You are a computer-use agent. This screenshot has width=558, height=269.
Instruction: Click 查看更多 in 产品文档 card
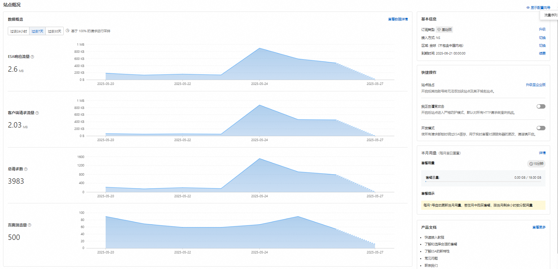(539, 227)
